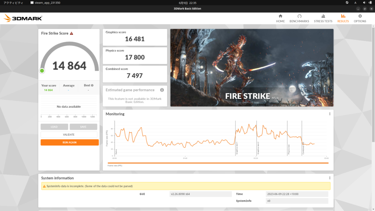This screenshot has height=211, width=375.
Task: Click the Average score label
Action: [68, 85]
